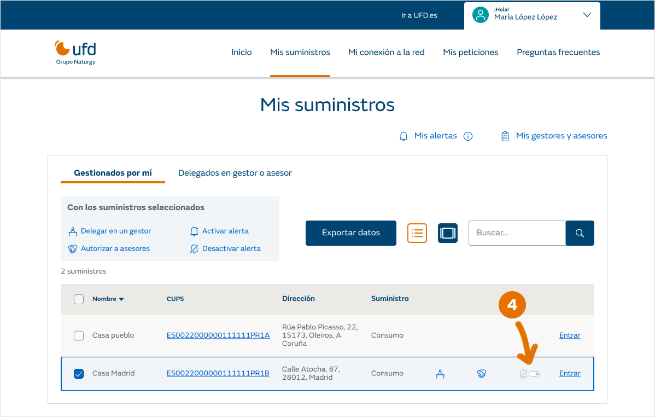655x417 pixels.
Task: Uncheck the Casa Madrid checkbox
Action: click(x=79, y=374)
